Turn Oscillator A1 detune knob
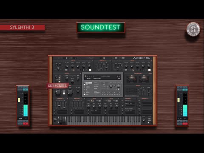Viewport: 204px width, 153px height. [78, 66]
